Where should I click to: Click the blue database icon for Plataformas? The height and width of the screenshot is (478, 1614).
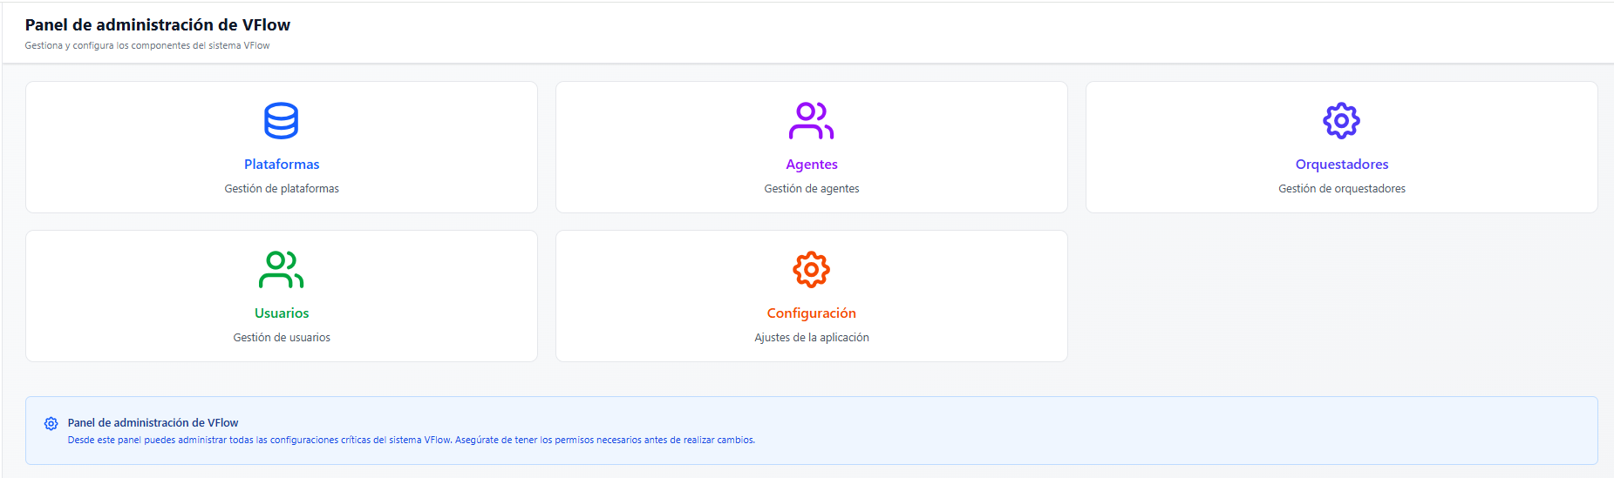tap(282, 121)
